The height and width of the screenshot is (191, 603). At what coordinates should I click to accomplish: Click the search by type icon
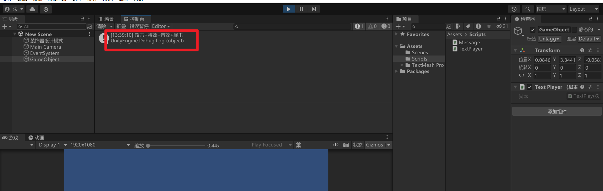click(x=458, y=26)
